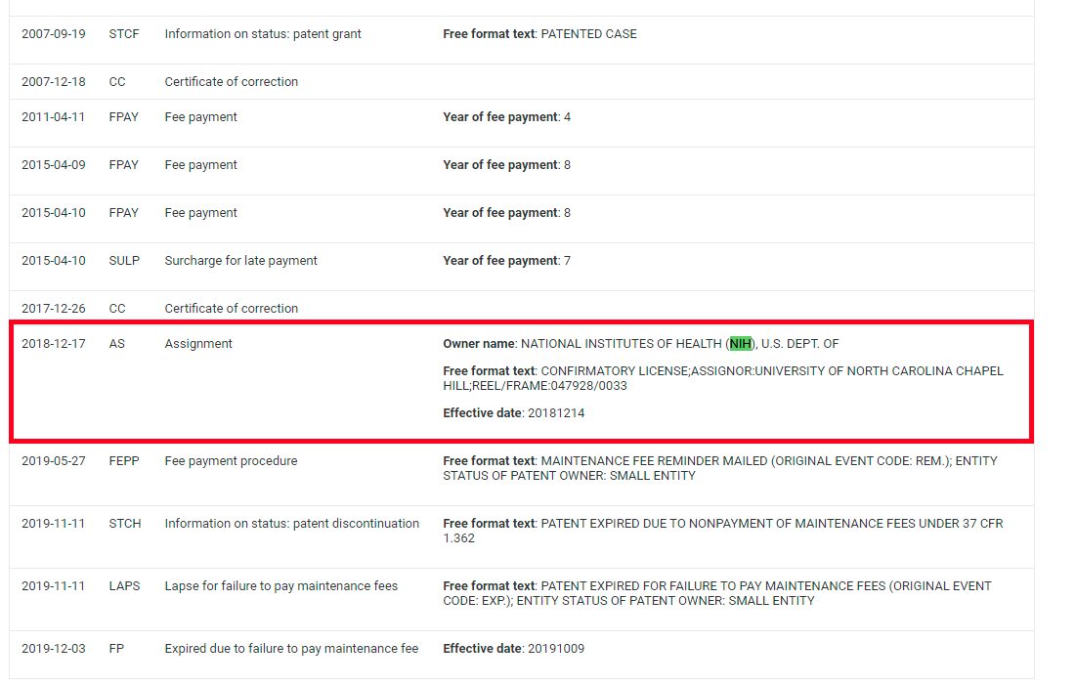
Task: Click the SULP event code
Action: click(124, 261)
